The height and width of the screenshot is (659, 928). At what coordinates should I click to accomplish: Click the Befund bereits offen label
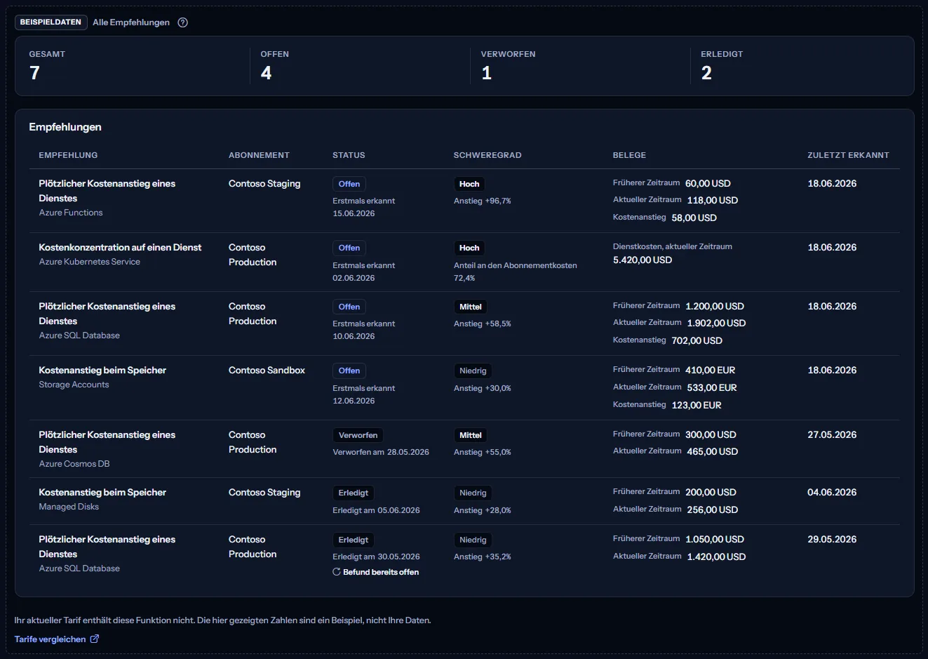point(381,572)
